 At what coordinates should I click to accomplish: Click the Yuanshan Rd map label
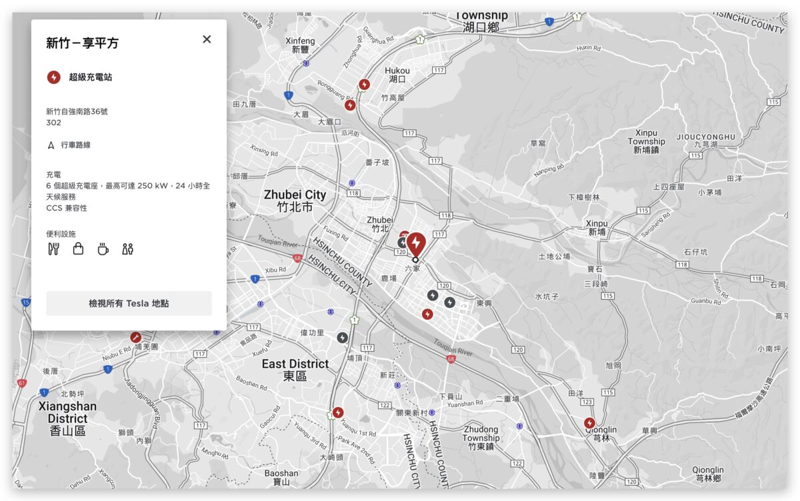(465, 403)
